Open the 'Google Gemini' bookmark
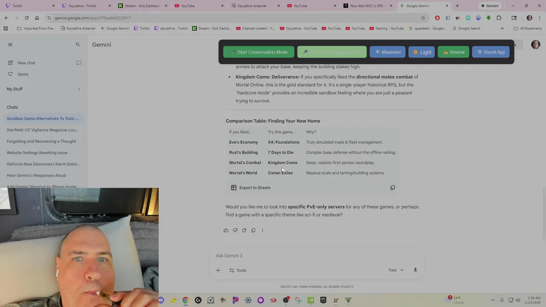The image size is (546, 307). tap(114, 29)
